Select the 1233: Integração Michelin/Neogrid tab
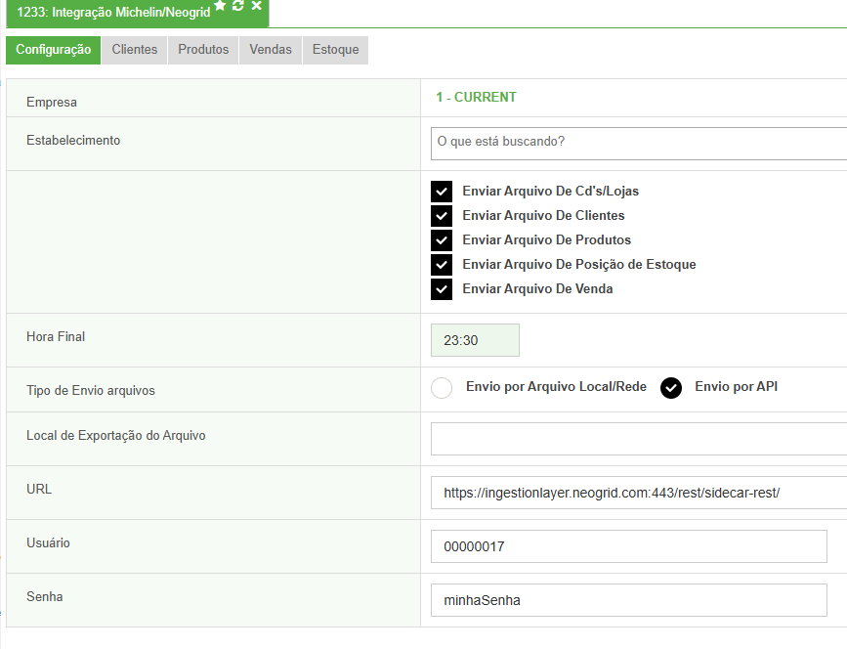Viewport: 847px width, 649px height. point(113,12)
